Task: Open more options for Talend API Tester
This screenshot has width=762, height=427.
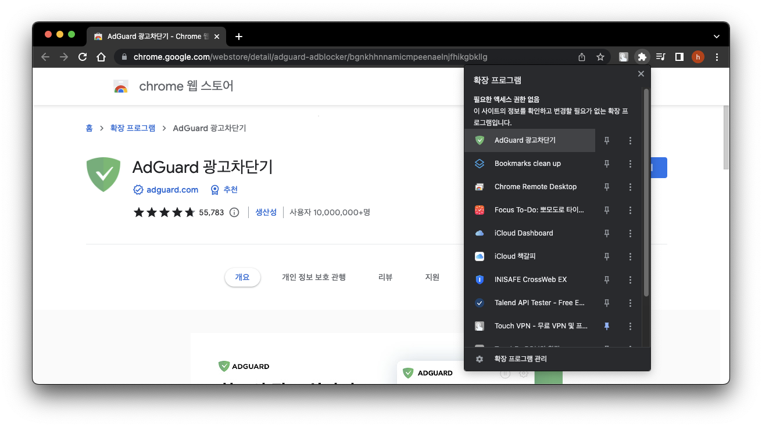Action: pos(630,303)
